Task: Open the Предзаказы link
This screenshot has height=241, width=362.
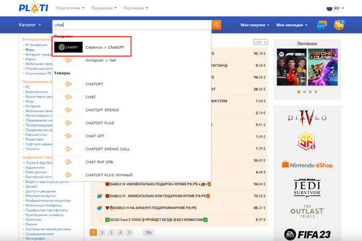Action: coord(307,43)
